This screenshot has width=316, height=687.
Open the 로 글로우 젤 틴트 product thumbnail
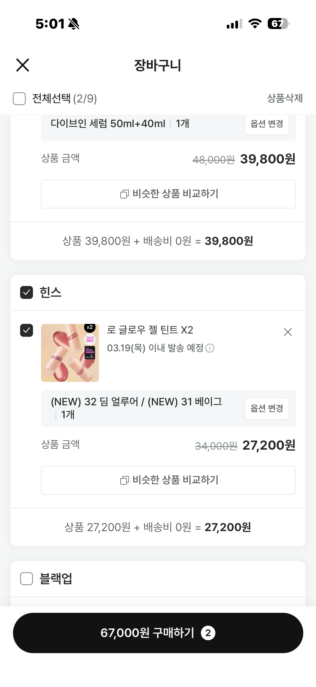[70, 353]
